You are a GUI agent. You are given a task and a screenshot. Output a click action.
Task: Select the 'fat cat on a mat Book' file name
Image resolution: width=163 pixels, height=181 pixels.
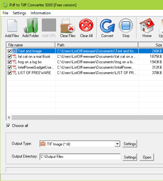pyautogui.click(x=34, y=57)
